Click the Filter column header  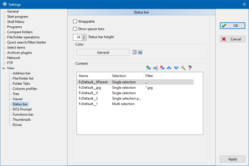pyautogui.click(x=168, y=76)
